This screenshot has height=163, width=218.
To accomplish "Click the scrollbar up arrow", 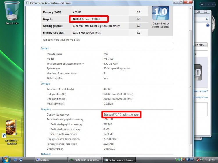I will point(190,8).
